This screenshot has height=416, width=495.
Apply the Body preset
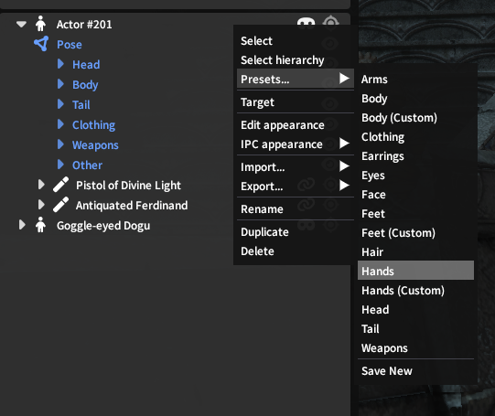(x=415, y=99)
